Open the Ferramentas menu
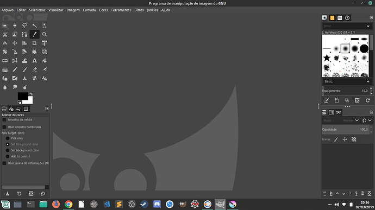Image resolution: width=375 pixels, height=210 pixels. pos(121,10)
